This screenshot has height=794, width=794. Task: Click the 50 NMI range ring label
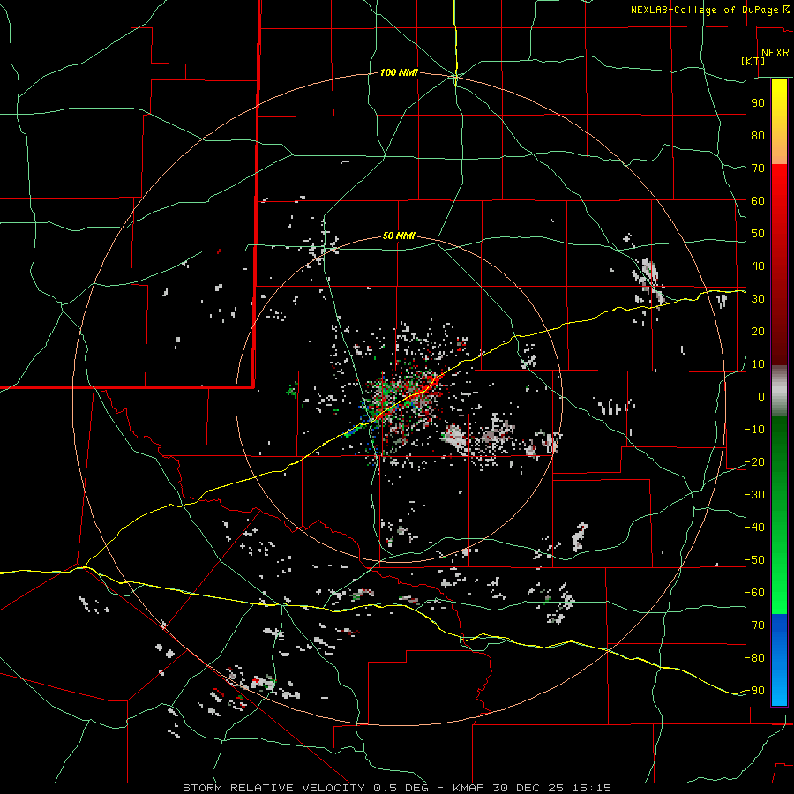(399, 236)
